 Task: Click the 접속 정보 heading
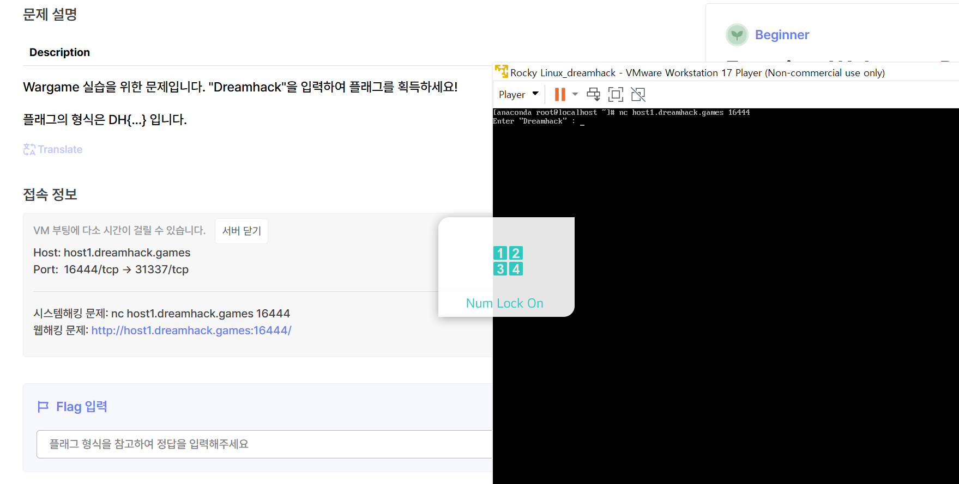[x=50, y=194]
